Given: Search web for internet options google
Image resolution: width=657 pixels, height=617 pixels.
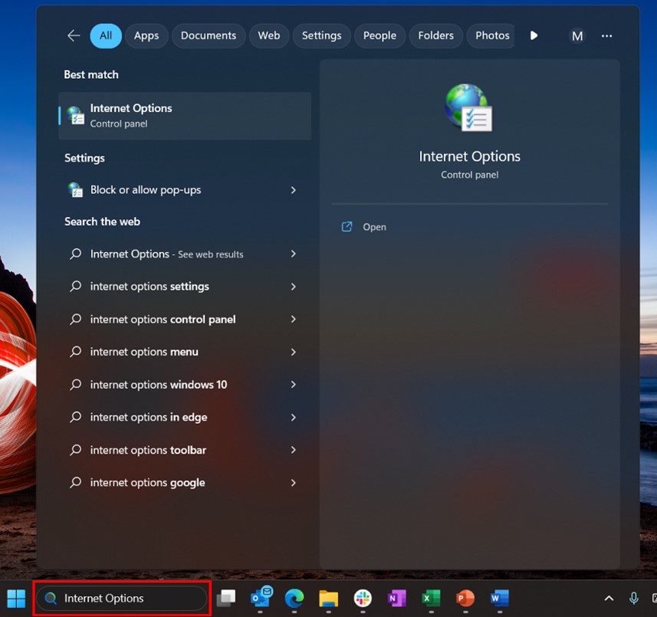Looking at the screenshot, I should coord(185,483).
